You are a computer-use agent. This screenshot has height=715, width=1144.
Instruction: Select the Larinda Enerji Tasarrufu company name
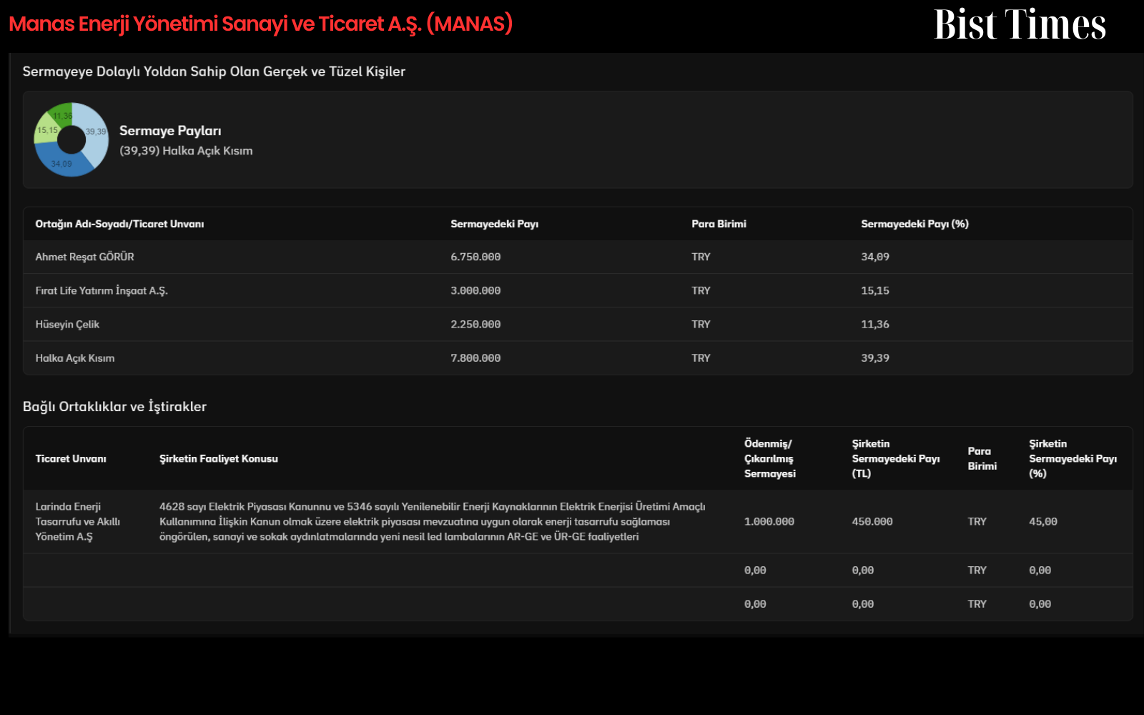click(78, 521)
